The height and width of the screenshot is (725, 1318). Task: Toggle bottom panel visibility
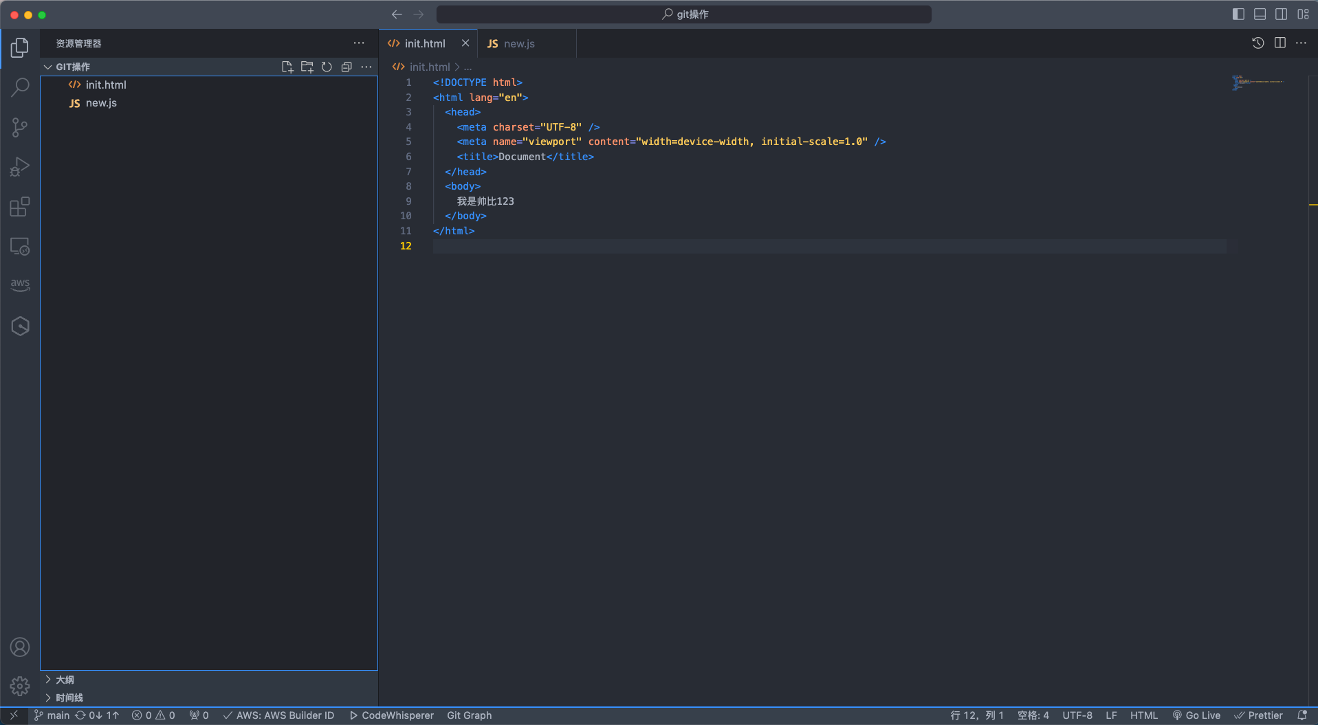(1260, 14)
